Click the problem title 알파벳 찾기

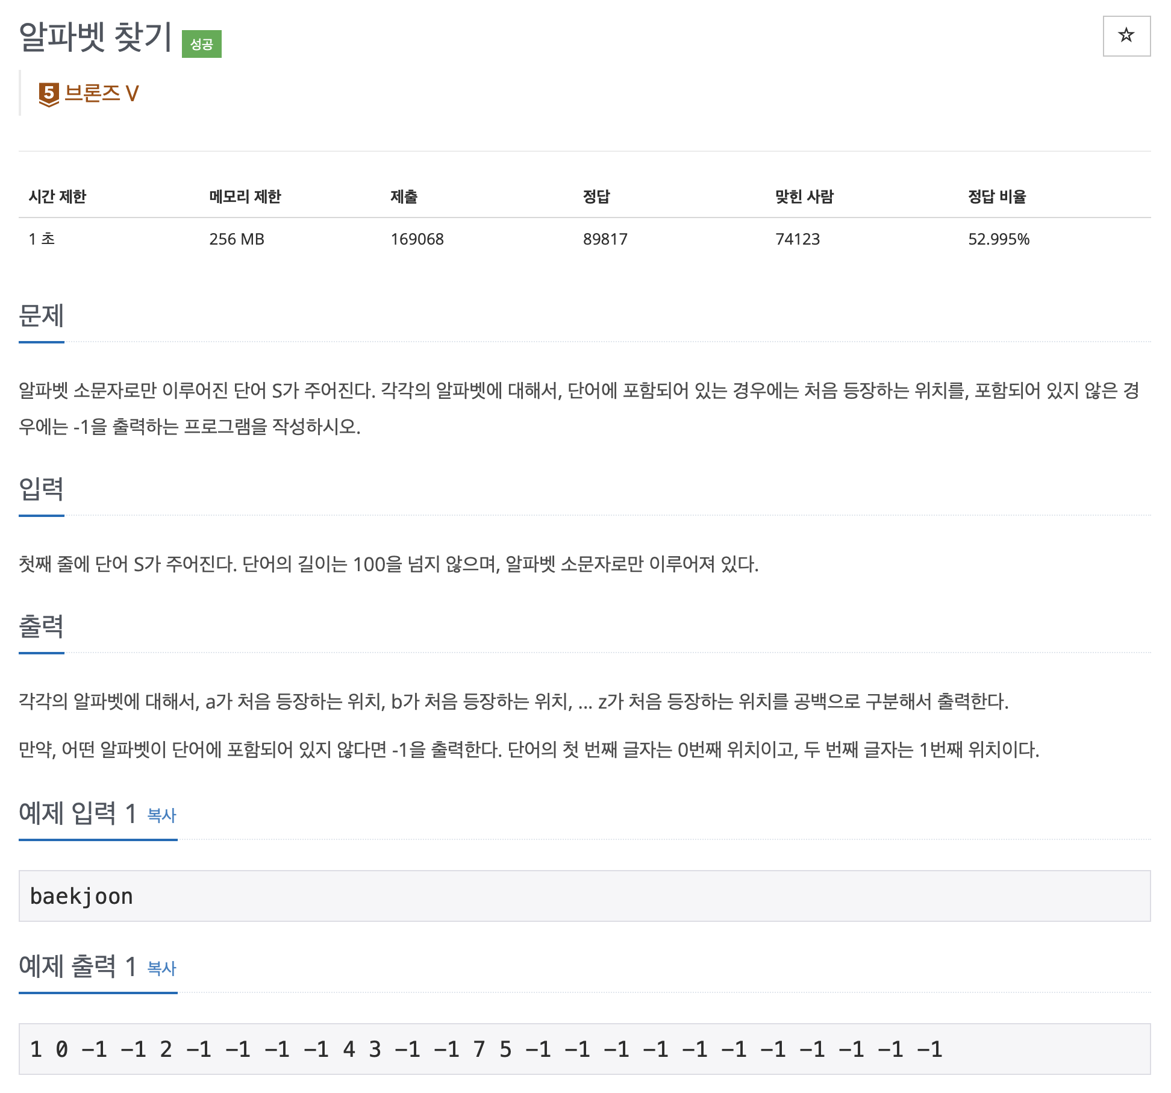pos(95,37)
